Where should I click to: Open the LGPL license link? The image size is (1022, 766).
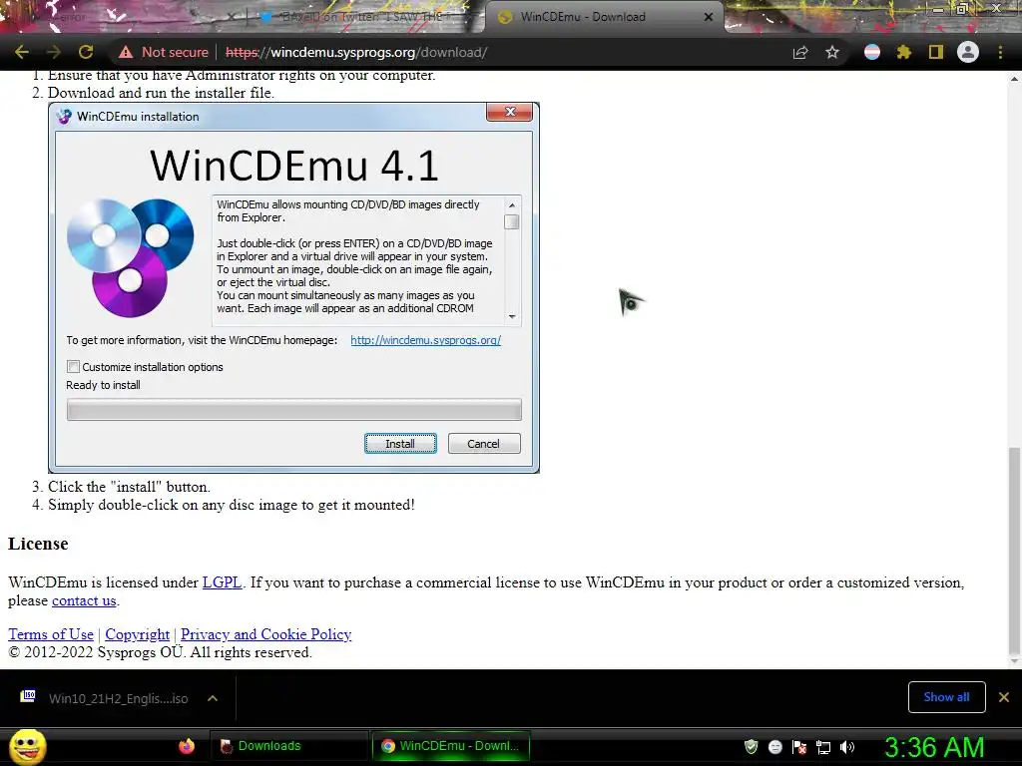tap(222, 582)
